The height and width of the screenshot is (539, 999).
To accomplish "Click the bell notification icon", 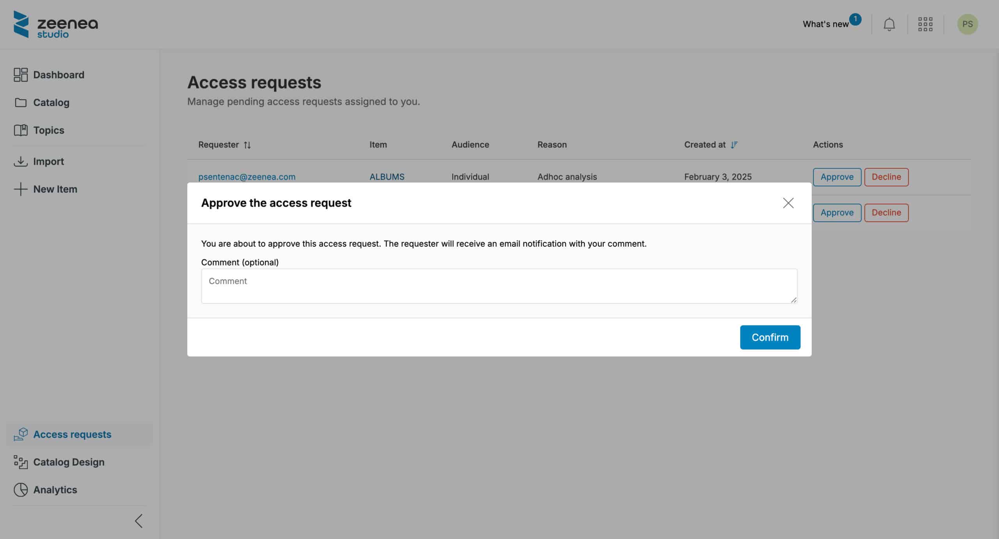I will pyautogui.click(x=889, y=24).
